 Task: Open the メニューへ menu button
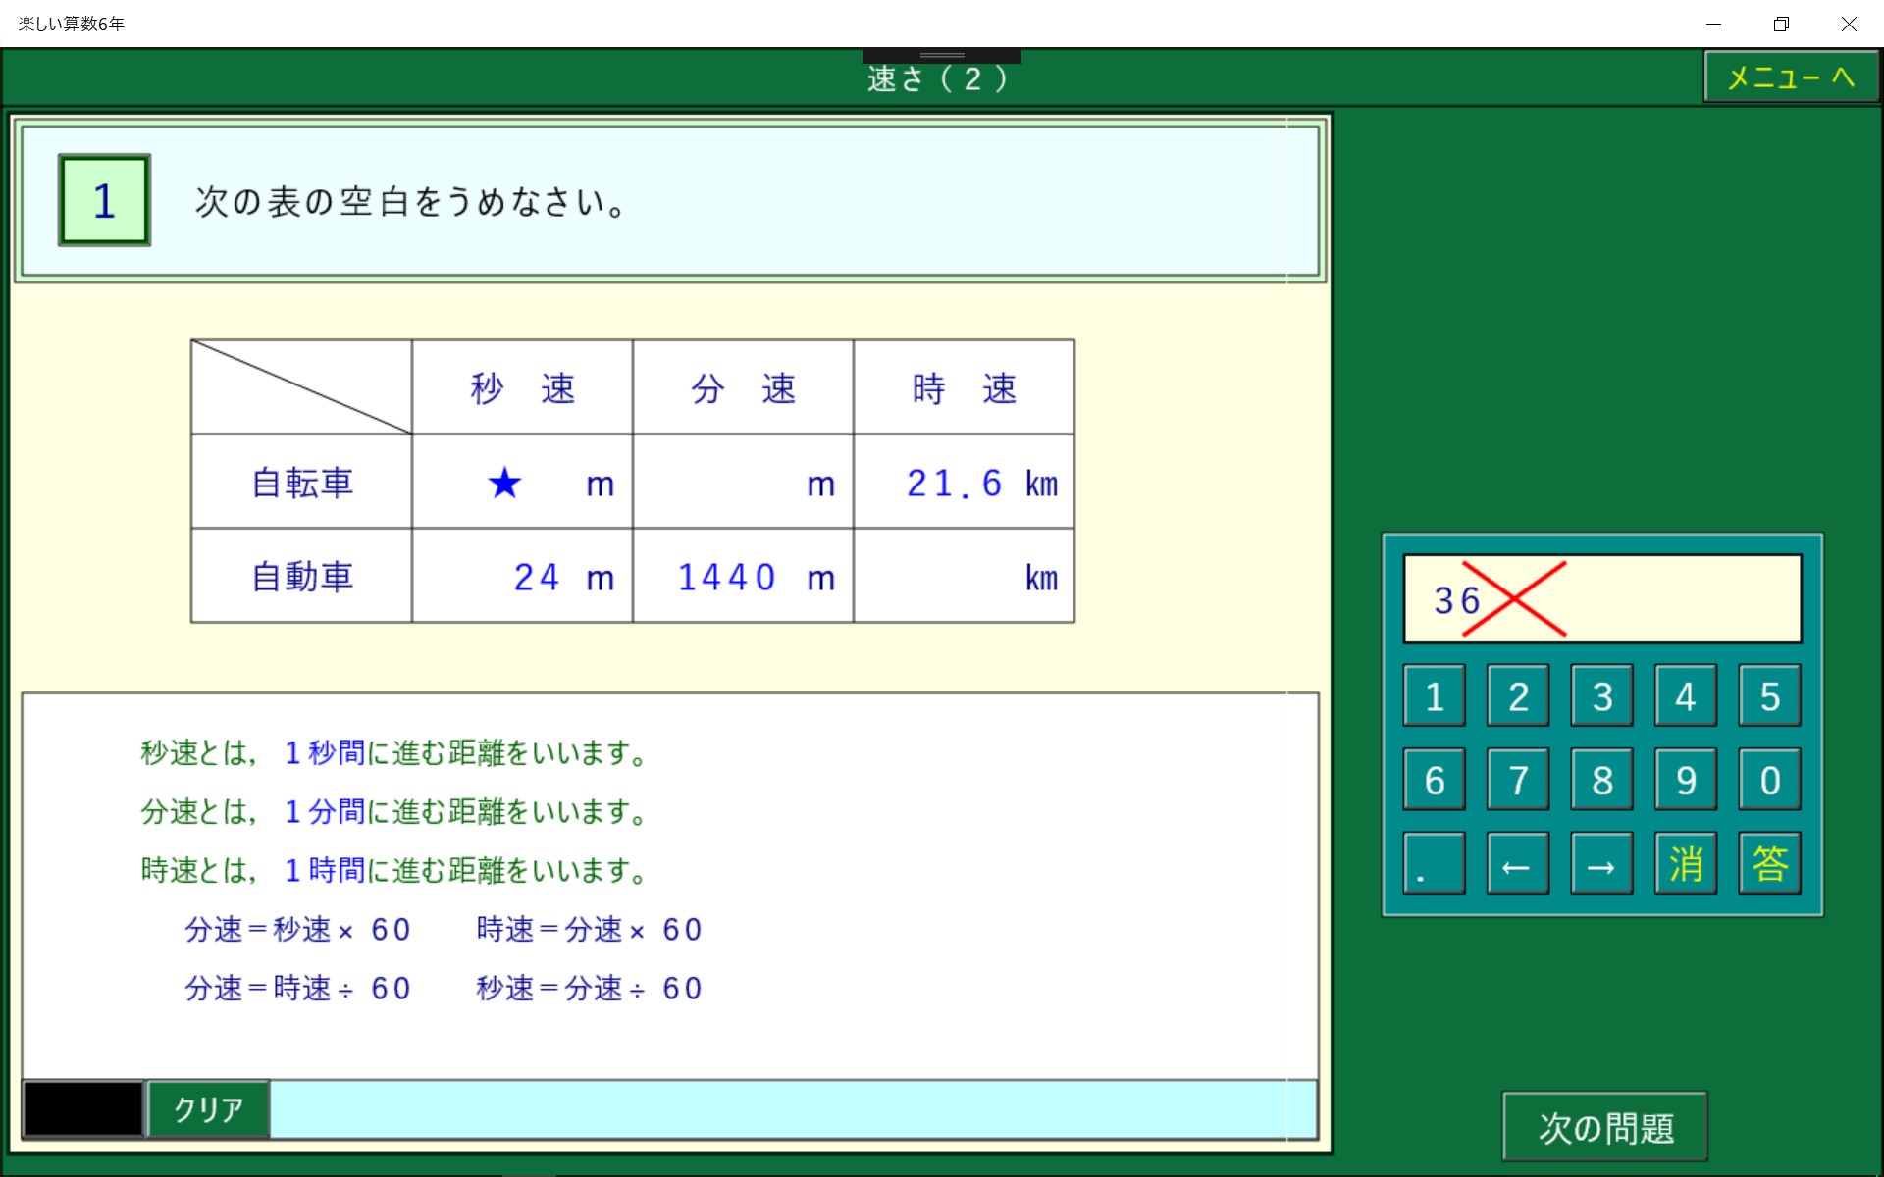1791,77
